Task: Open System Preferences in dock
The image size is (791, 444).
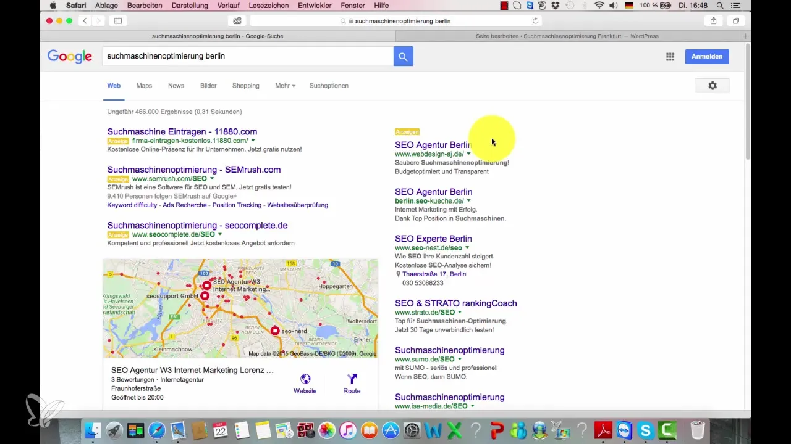Action: pos(412,430)
